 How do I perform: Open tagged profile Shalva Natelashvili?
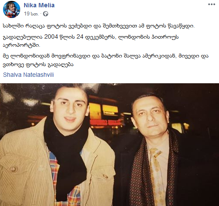[28, 75]
